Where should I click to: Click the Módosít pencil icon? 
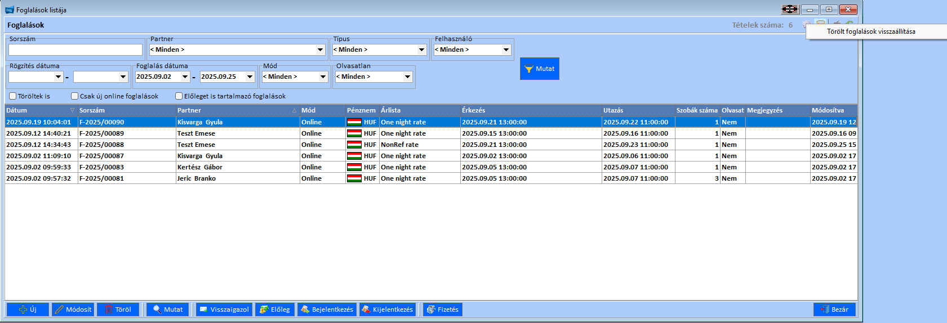tap(59, 309)
